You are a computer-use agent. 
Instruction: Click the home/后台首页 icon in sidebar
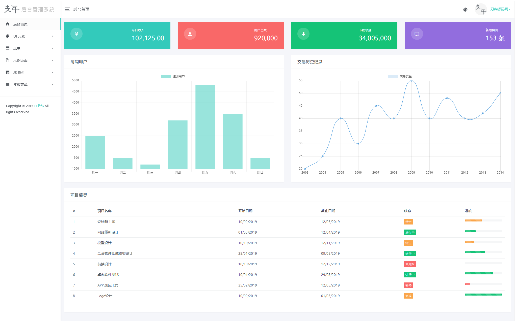pyautogui.click(x=7, y=24)
